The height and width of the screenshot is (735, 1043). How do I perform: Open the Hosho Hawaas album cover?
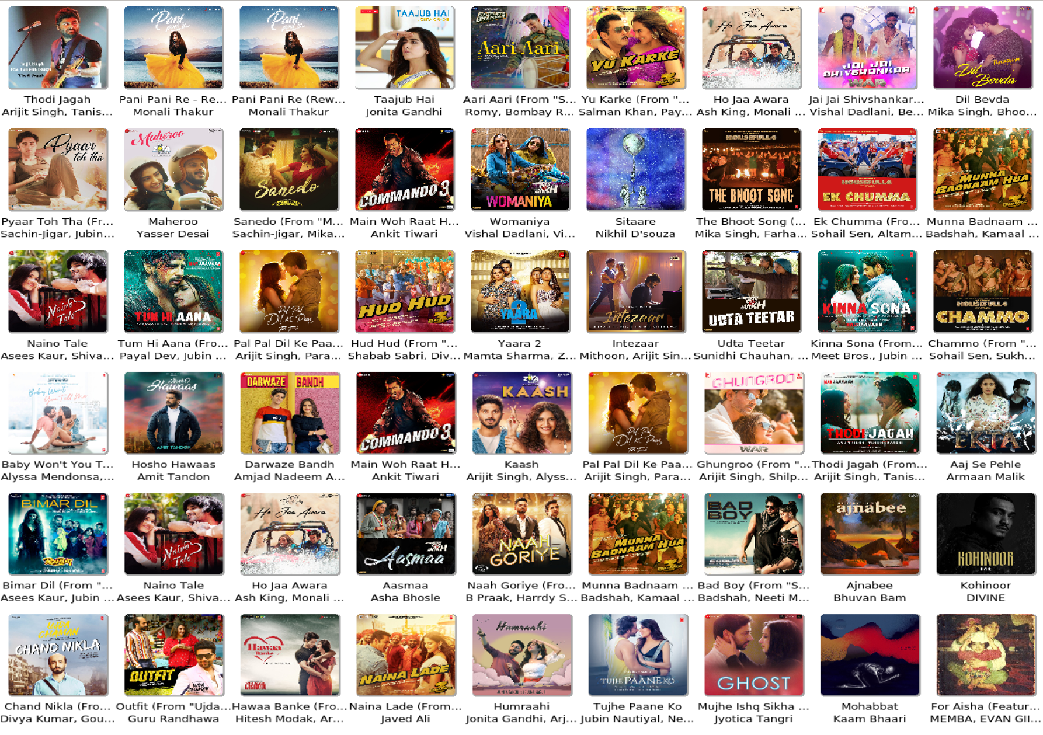coord(173,413)
